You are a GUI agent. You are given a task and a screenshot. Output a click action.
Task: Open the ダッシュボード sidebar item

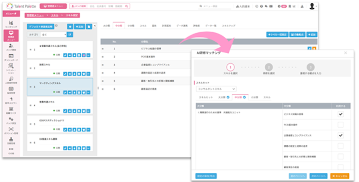point(11,57)
